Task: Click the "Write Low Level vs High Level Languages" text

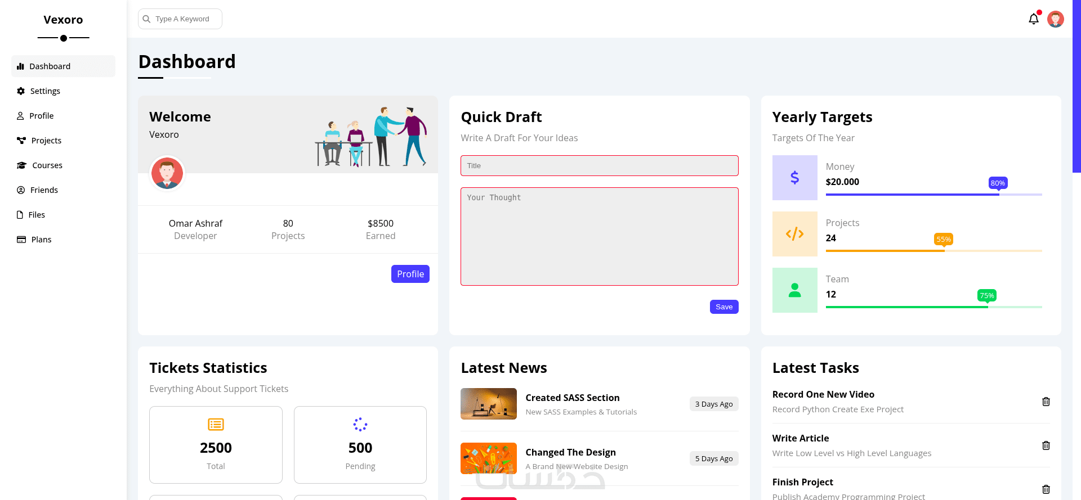Action: tap(852, 453)
